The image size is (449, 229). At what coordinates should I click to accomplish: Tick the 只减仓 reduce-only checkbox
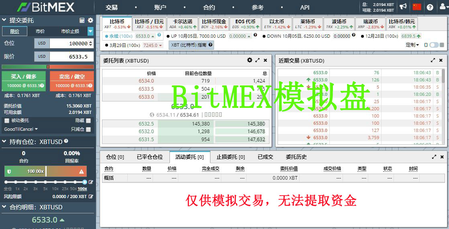tap(88, 130)
